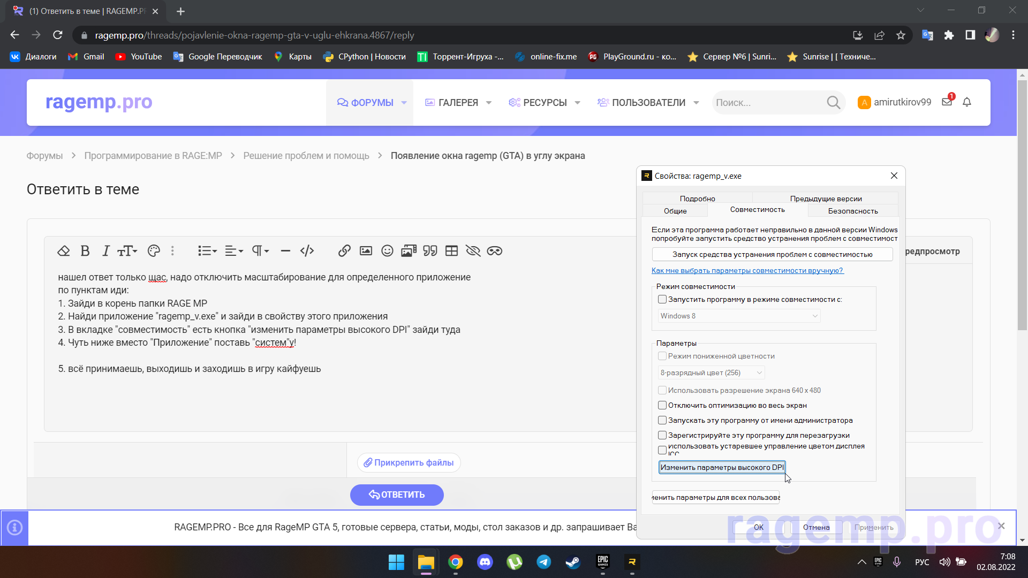Insert code with the code icon

pos(307,251)
